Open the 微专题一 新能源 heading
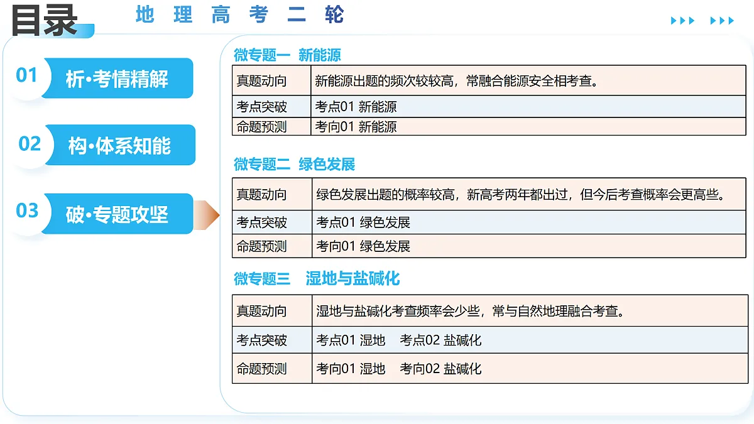The width and height of the screenshot is (754, 424). [x=287, y=55]
